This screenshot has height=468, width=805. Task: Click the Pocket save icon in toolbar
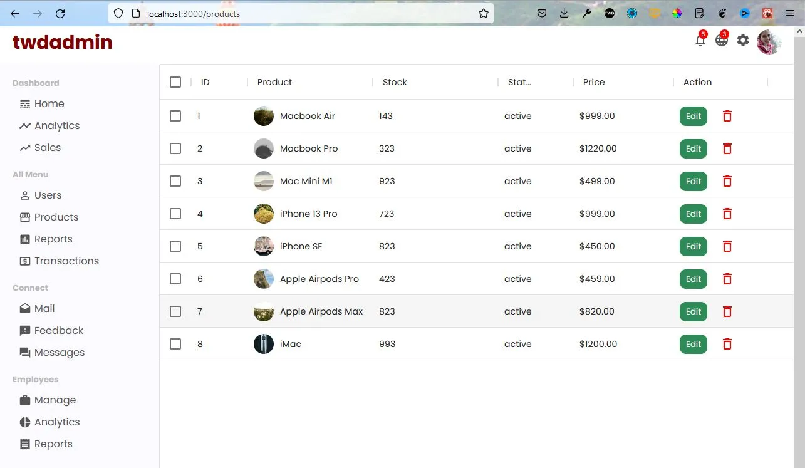[542, 13]
